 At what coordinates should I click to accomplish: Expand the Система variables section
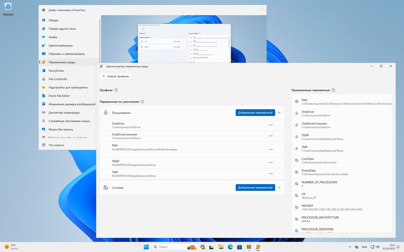coord(279,187)
